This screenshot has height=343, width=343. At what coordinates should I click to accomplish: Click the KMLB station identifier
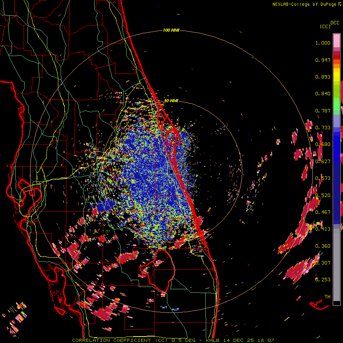point(213,340)
